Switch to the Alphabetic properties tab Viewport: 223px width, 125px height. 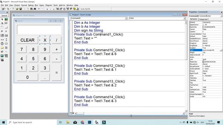click(x=194, y=19)
